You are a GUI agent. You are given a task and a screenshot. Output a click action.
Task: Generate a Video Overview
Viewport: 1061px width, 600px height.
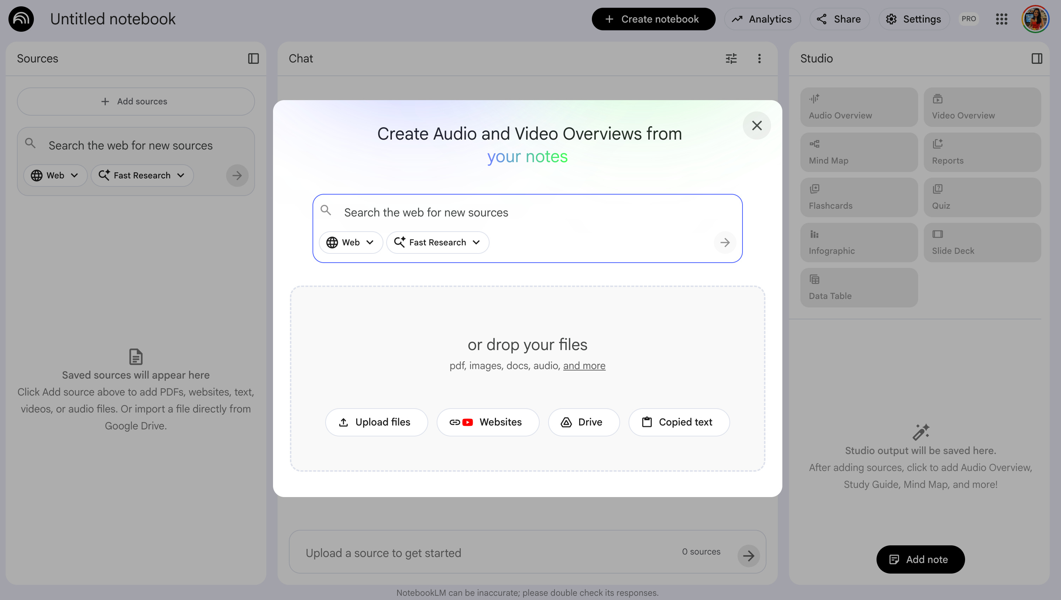tap(982, 107)
